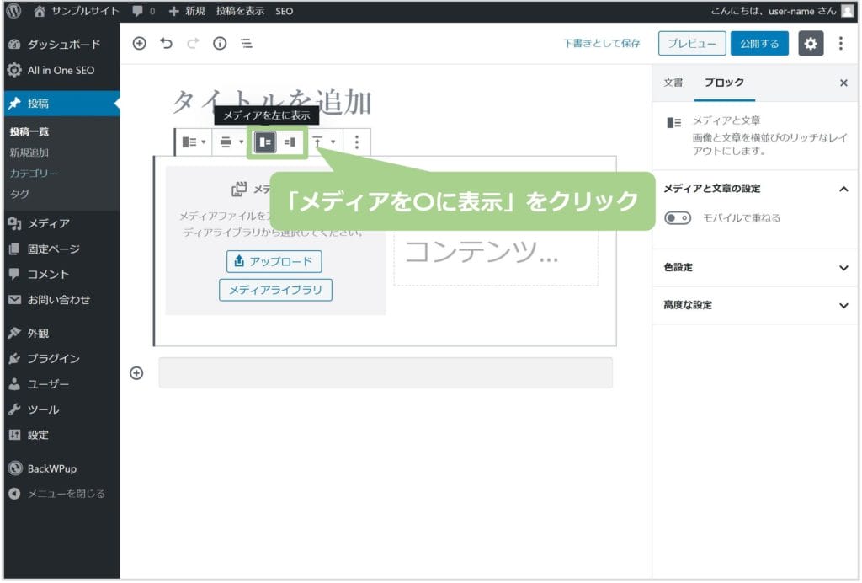This screenshot has height=583, width=862.
Task: Click カテゴリー submenu link
Action: (34, 174)
